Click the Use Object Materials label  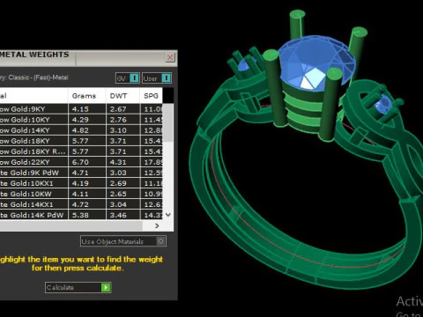(x=113, y=241)
